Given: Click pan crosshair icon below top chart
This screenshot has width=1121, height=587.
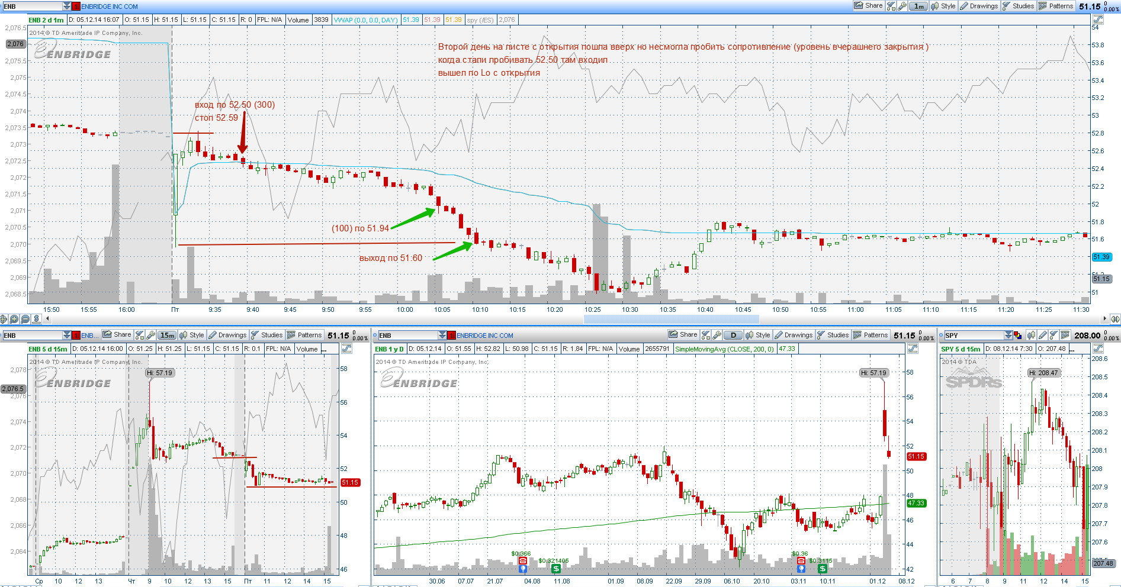Looking at the screenshot, I should tap(4, 319).
